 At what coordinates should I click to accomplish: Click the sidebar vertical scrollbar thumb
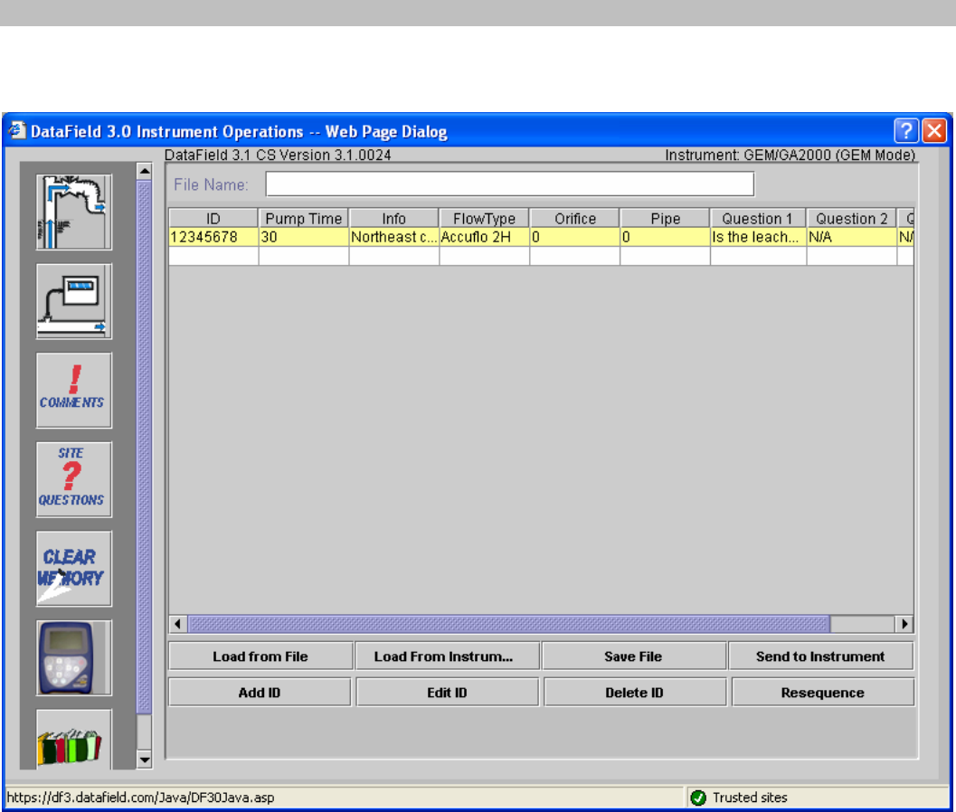pos(145,447)
